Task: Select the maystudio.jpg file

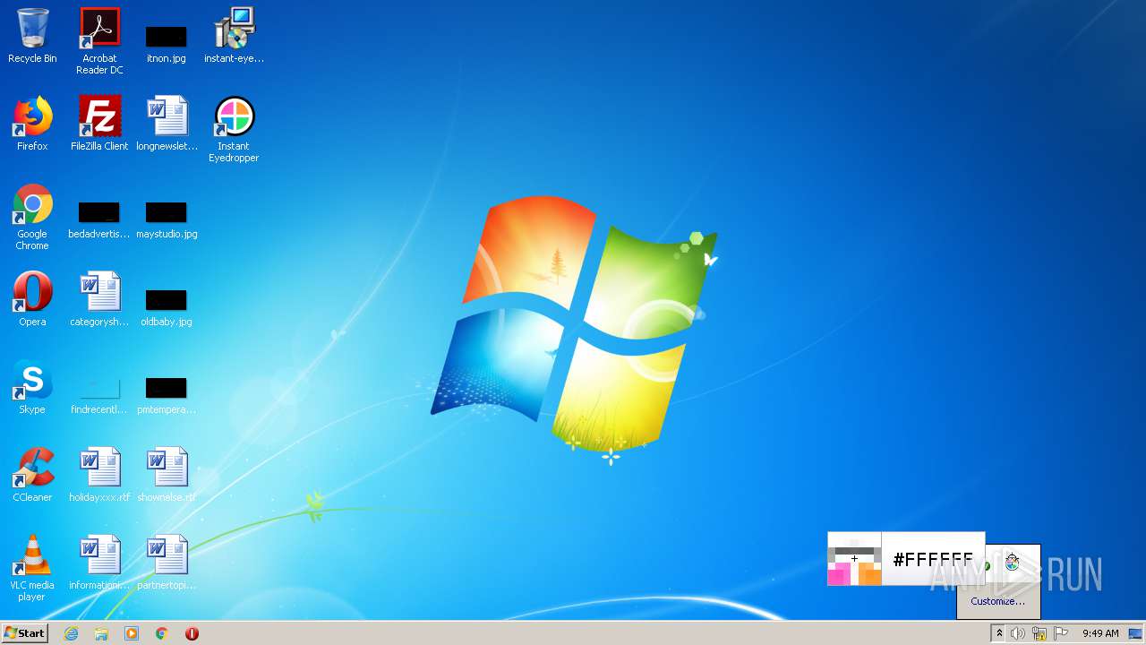Action: point(167,220)
